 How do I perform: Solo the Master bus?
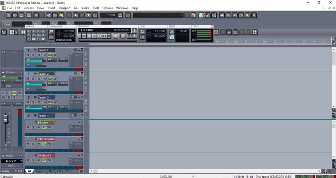coord(33,127)
